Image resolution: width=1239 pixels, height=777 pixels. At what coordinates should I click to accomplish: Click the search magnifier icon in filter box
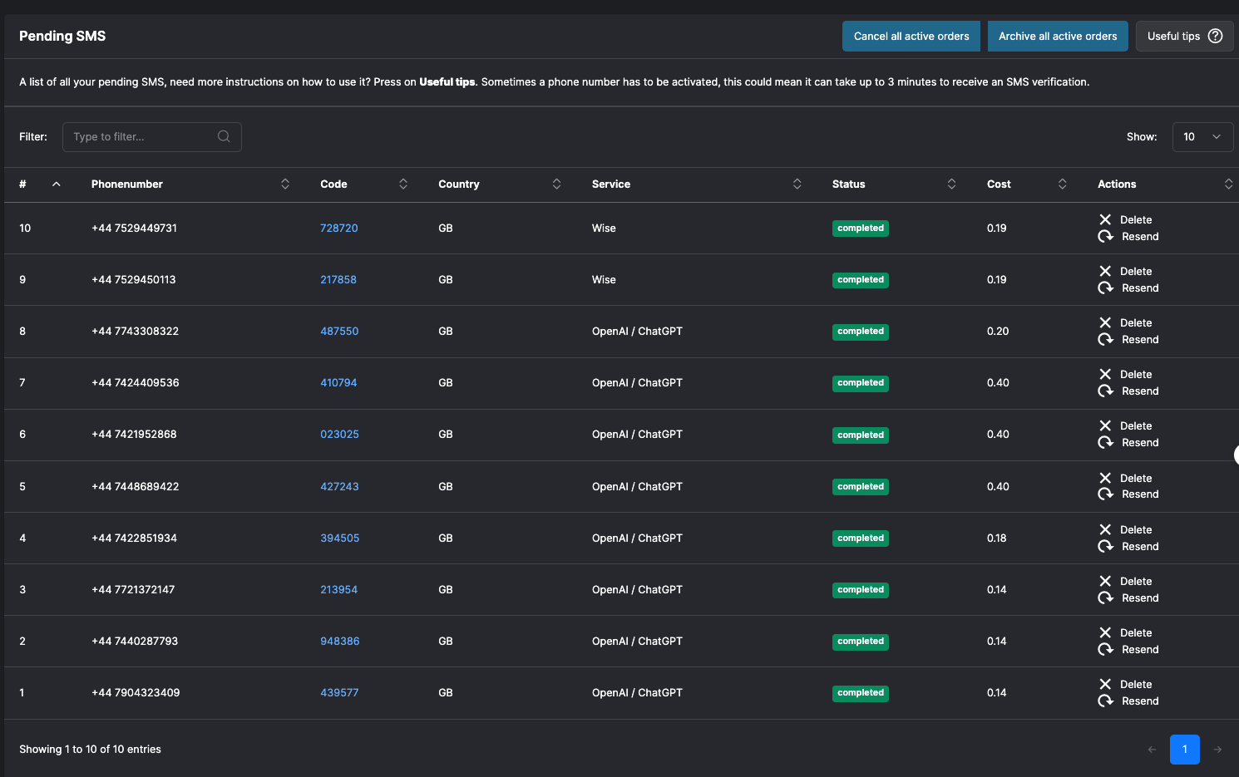point(224,137)
